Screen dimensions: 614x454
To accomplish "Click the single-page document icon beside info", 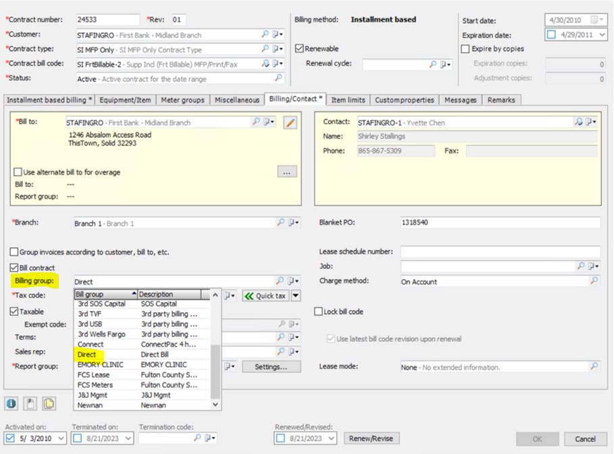I will (x=30, y=403).
